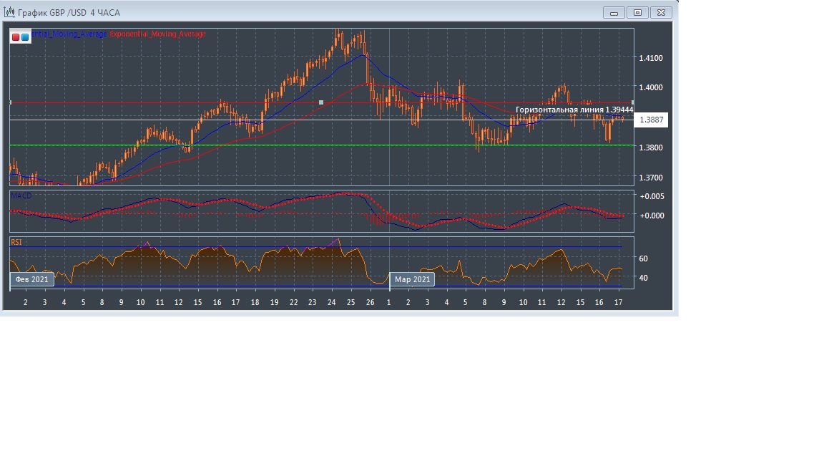Click the 1.4100 price axis label

(650, 58)
